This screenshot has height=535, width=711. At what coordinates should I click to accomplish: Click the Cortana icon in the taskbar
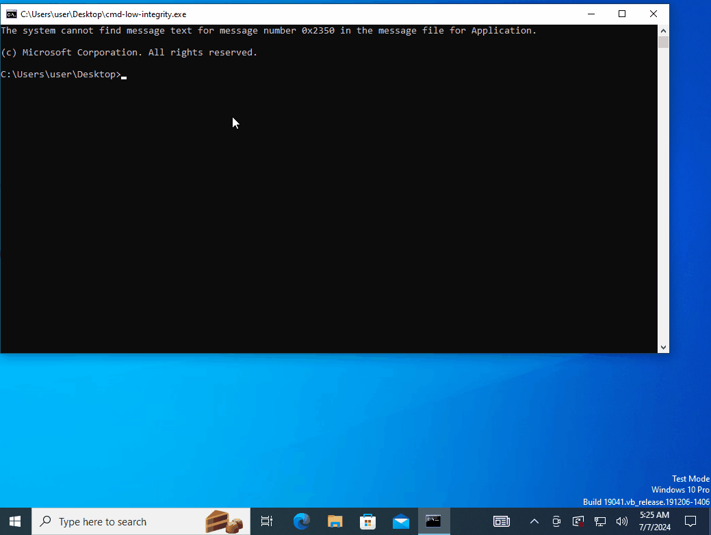coord(226,521)
